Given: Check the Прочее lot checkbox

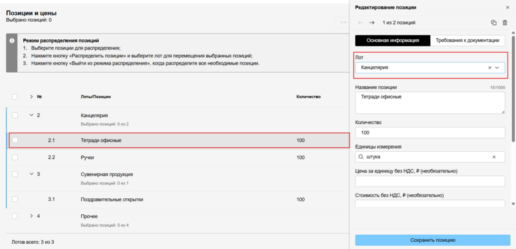Looking at the screenshot, I should (x=15, y=216).
